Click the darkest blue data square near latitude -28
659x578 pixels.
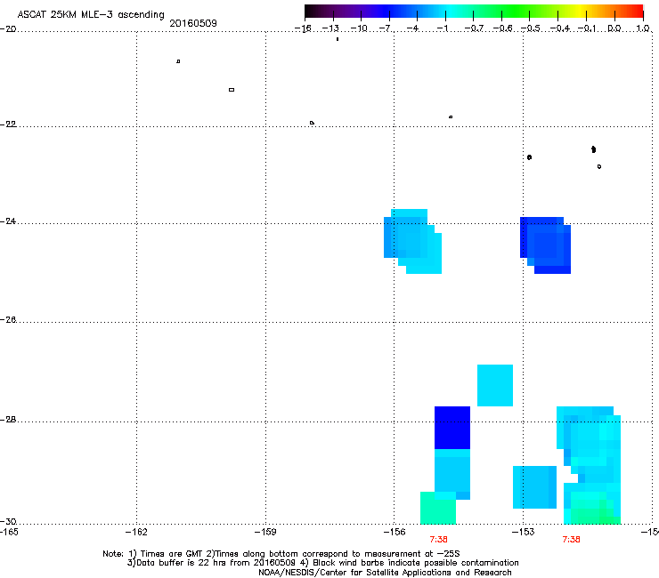(452, 428)
